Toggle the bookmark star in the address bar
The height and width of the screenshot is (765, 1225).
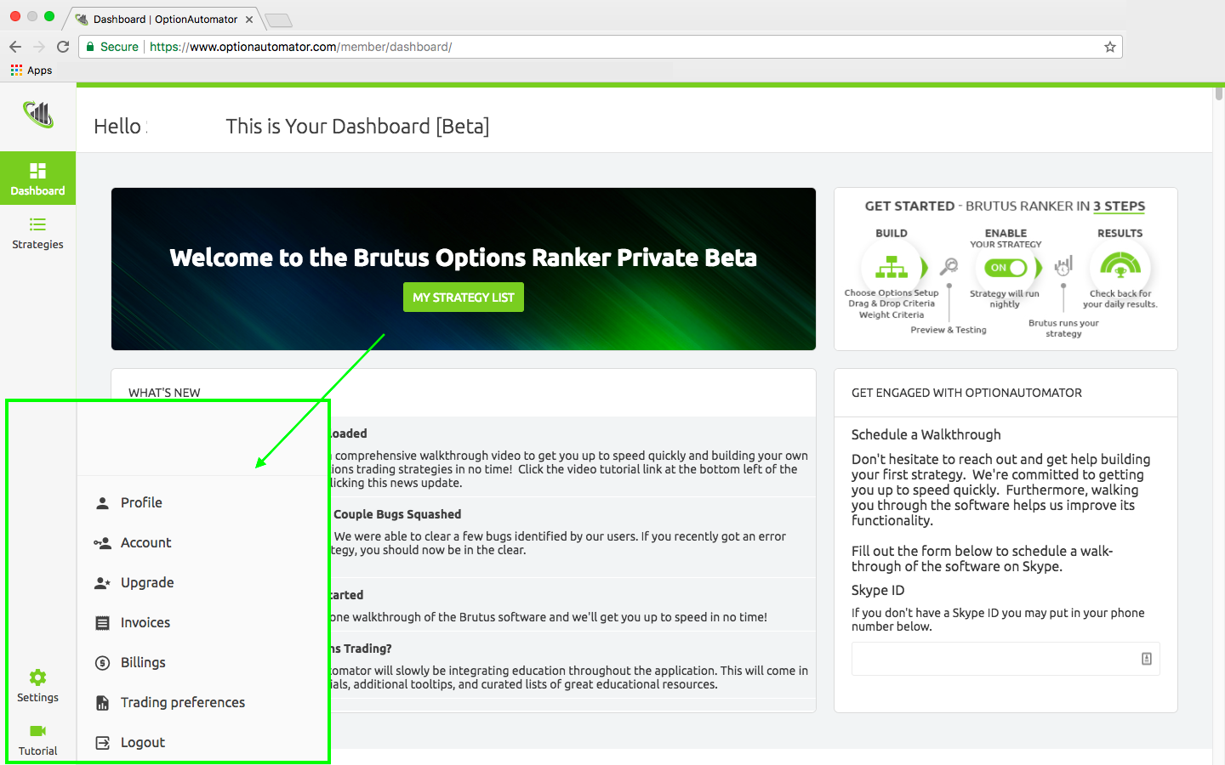tap(1109, 47)
